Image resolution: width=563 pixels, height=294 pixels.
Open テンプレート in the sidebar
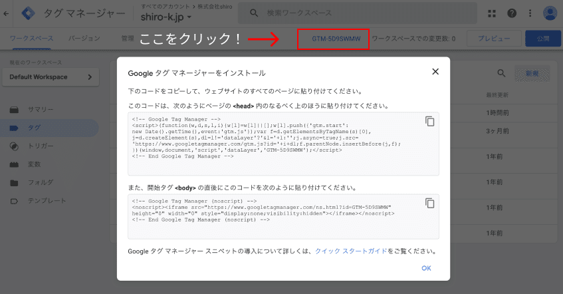click(47, 201)
